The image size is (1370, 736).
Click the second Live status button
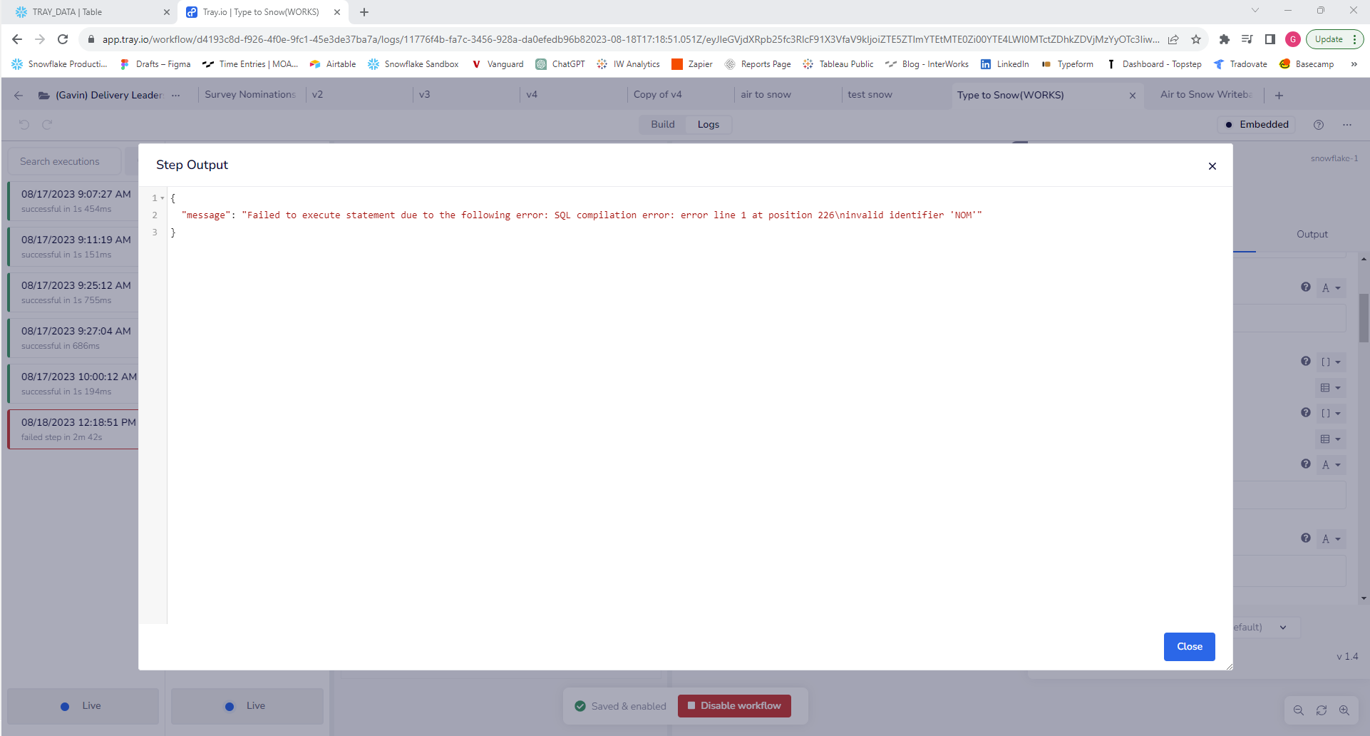pos(247,706)
